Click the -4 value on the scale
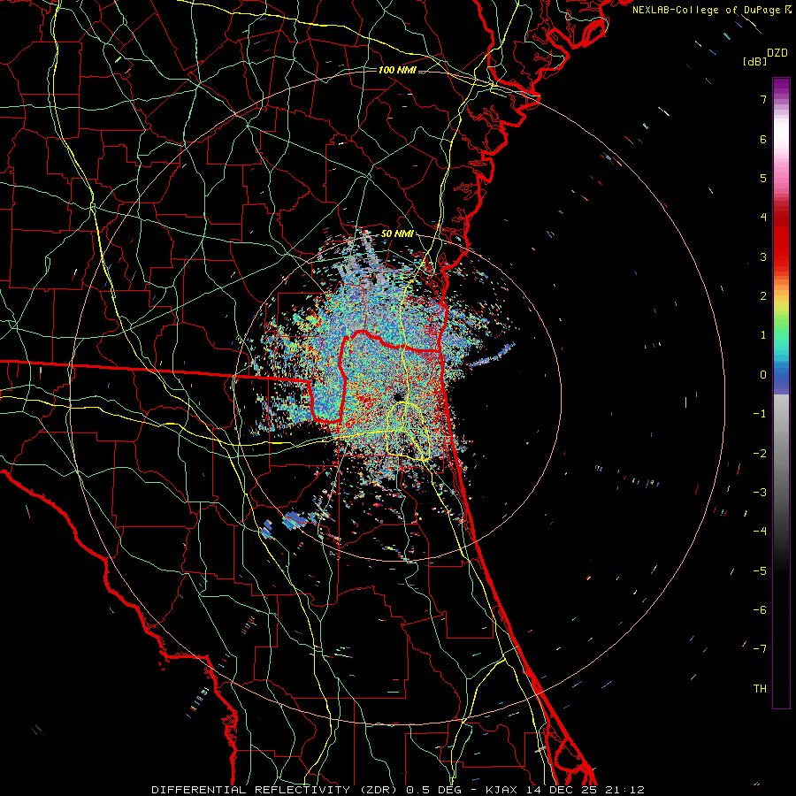796x796 pixels. (x=760, y=531)
